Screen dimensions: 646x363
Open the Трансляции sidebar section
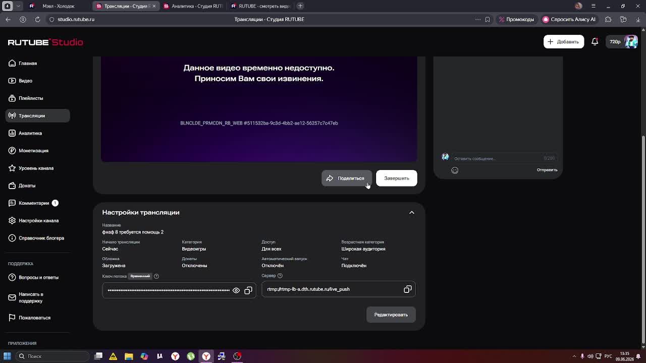pos(38,115)
